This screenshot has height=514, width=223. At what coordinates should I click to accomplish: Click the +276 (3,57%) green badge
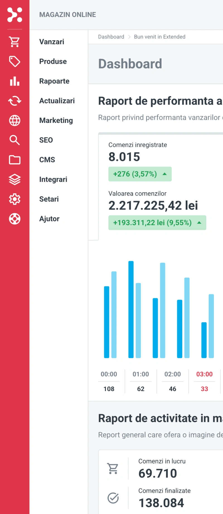click(140, 174)
